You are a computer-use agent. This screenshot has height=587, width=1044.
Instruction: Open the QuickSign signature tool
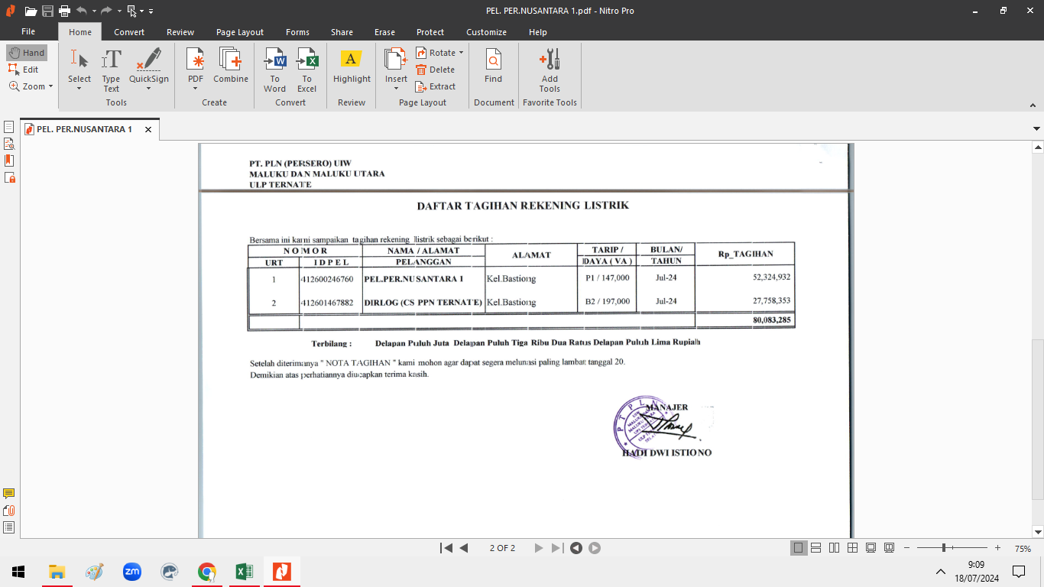click(149, 69)
